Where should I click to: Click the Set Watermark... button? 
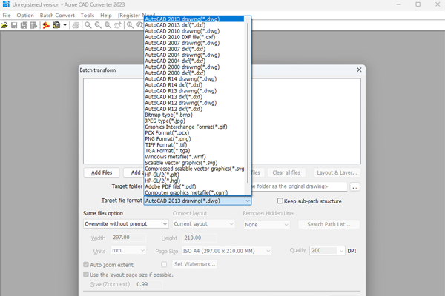[194, 264]
